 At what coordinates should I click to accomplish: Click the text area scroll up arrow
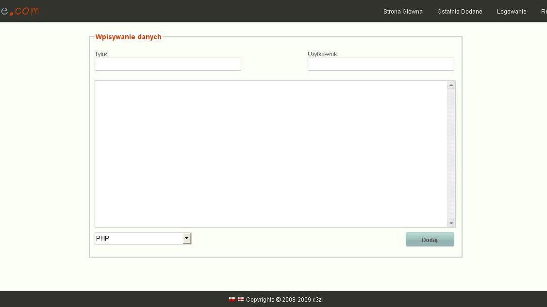pos(451,85)
